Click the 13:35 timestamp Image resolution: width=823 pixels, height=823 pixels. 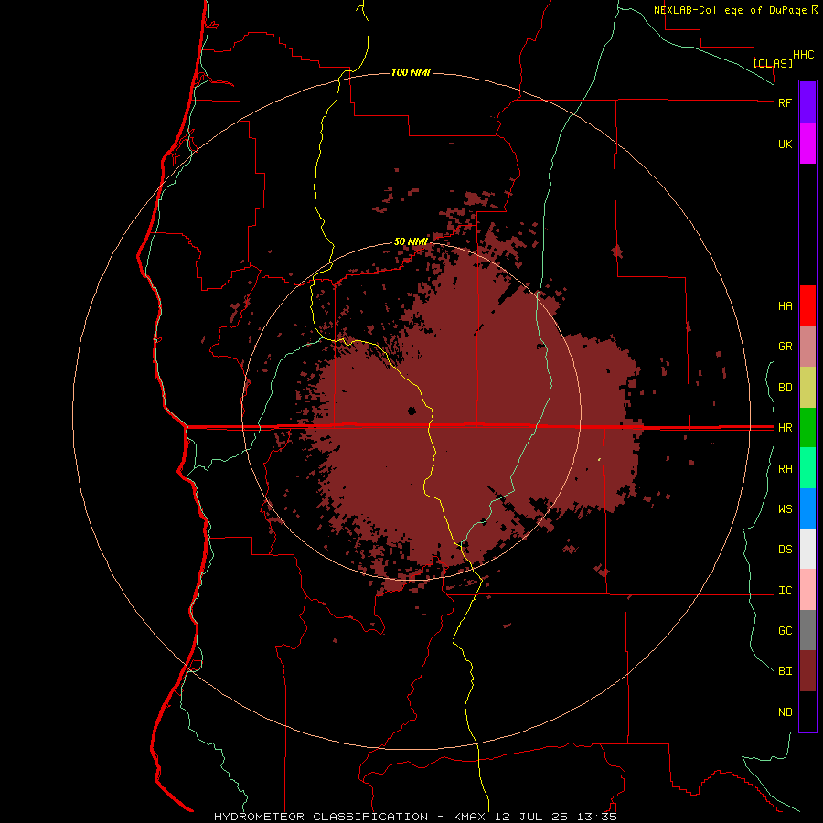coord(595,817)
